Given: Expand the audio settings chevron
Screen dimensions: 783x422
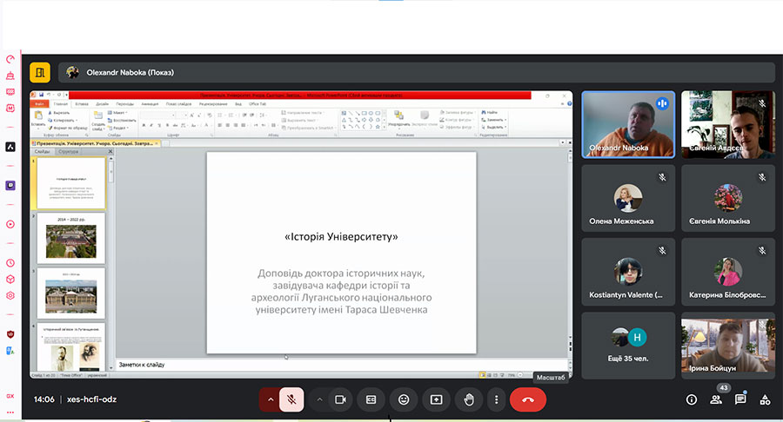Looking at the screenshot, I should tap(271, 399).
